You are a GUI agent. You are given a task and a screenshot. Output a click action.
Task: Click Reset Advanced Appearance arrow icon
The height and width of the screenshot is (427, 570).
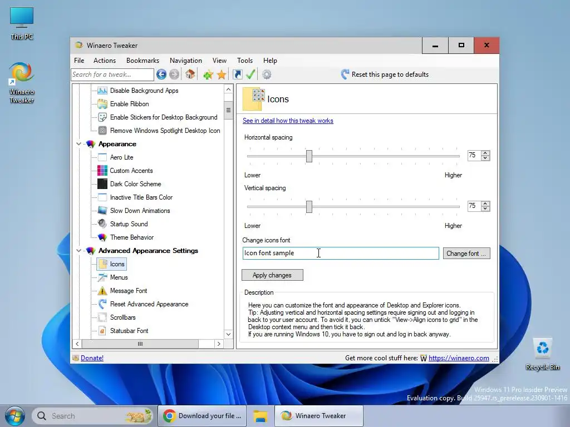click(102, 304)
